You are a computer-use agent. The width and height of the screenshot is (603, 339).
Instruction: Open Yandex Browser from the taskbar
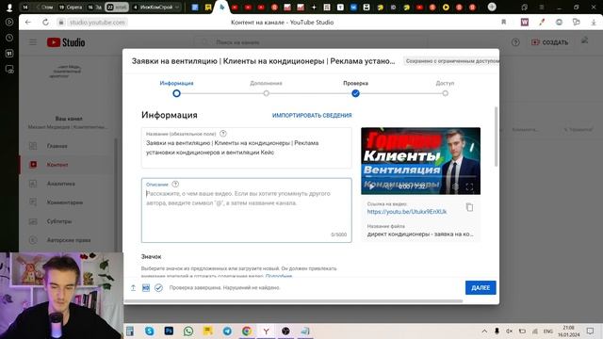266,331
